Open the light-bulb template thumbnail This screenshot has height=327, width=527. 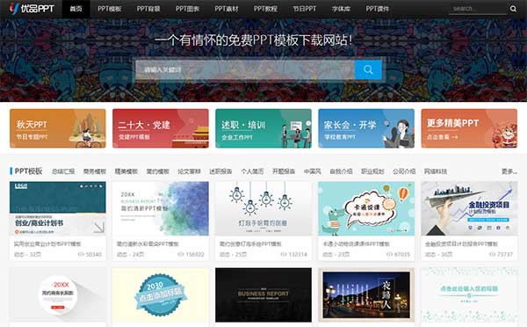[x=263, y=208]
